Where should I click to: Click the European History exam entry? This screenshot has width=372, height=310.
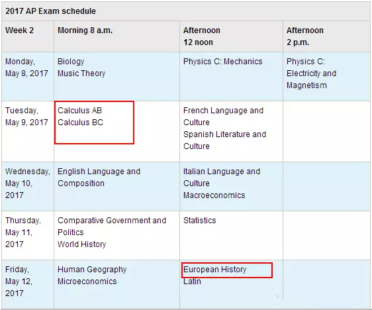tap(214, 270)
